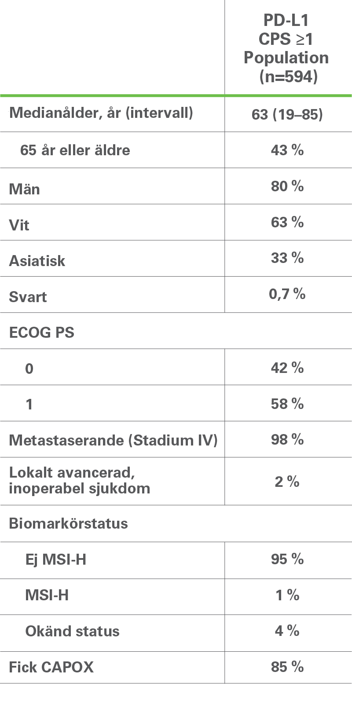Click the Lokalt avancerad, inoperabel sjukdom label
352x712 pixels.
(x=80, y=480)
